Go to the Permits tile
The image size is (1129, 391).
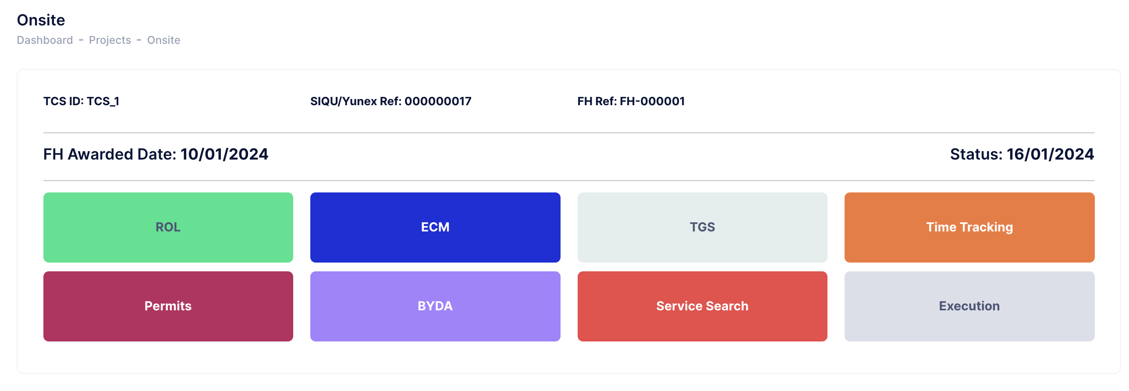pos(168,306)
